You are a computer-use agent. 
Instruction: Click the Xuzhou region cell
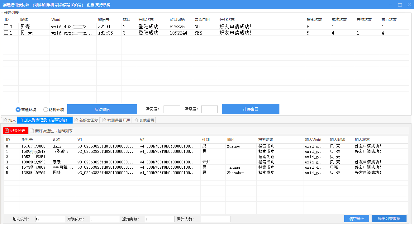click(x=234, y=146)
